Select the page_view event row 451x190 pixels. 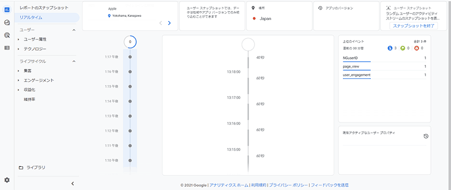pos(384,67)
